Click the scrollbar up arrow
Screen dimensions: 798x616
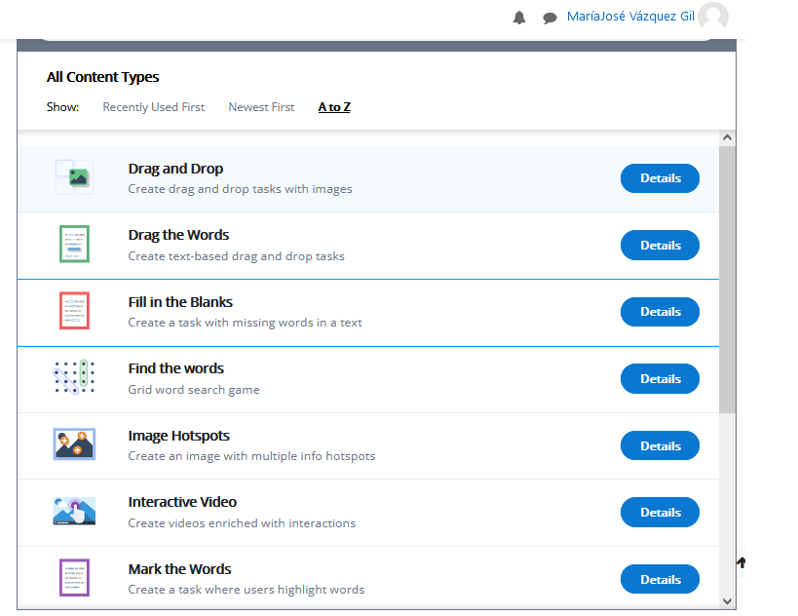click(x=727, y=138)
